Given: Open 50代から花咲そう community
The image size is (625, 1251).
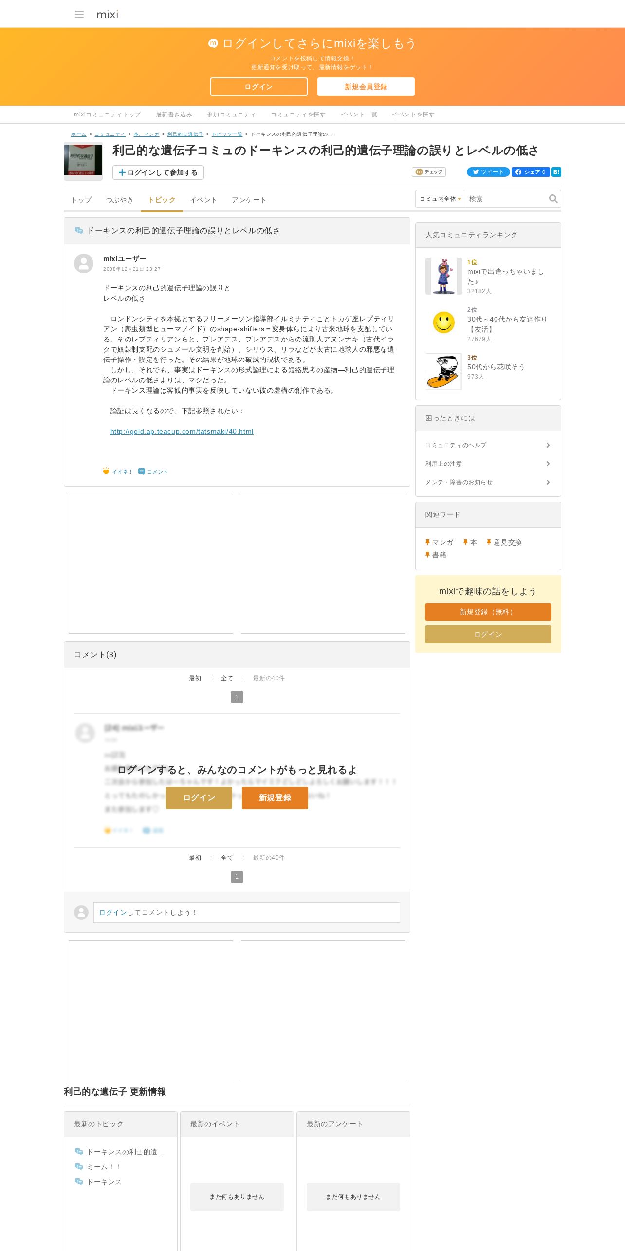Looking at the screenshot, I should point(496,367).
